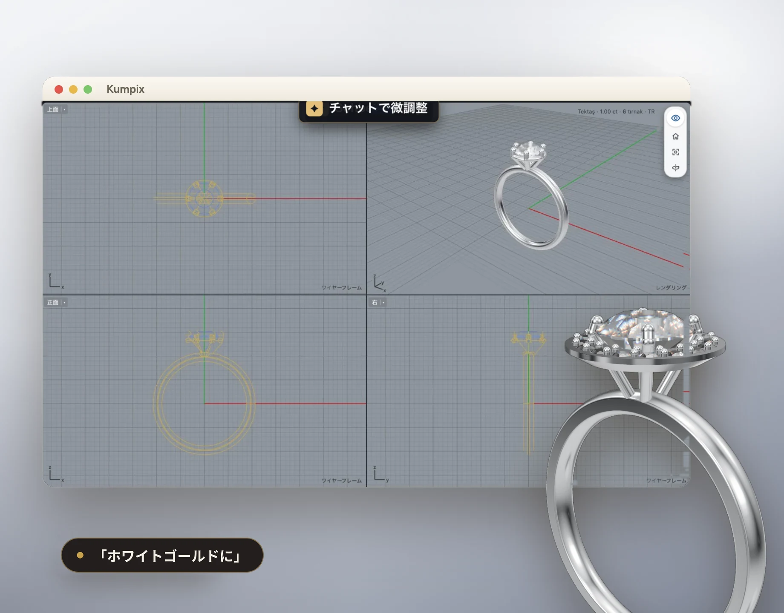Click the orbit eye icon
The width and height of the screenshot is (784, 613).
pyautogui.click(x=675, y=168)
